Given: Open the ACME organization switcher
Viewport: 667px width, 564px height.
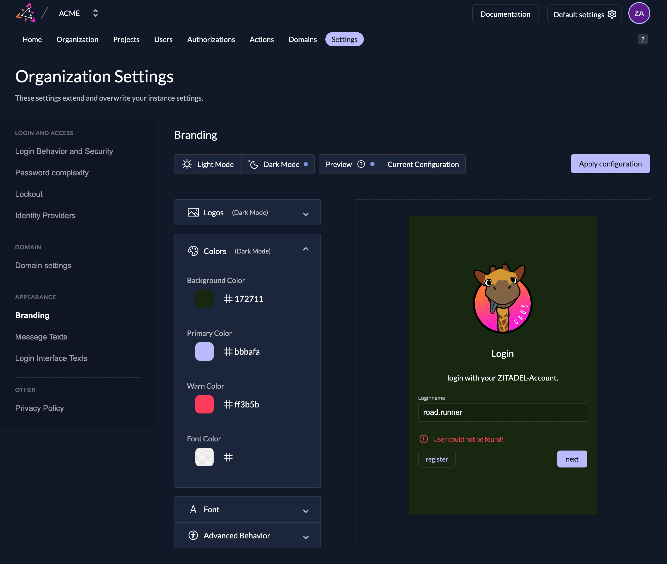Looking at the screenshot, I should 78,13.
